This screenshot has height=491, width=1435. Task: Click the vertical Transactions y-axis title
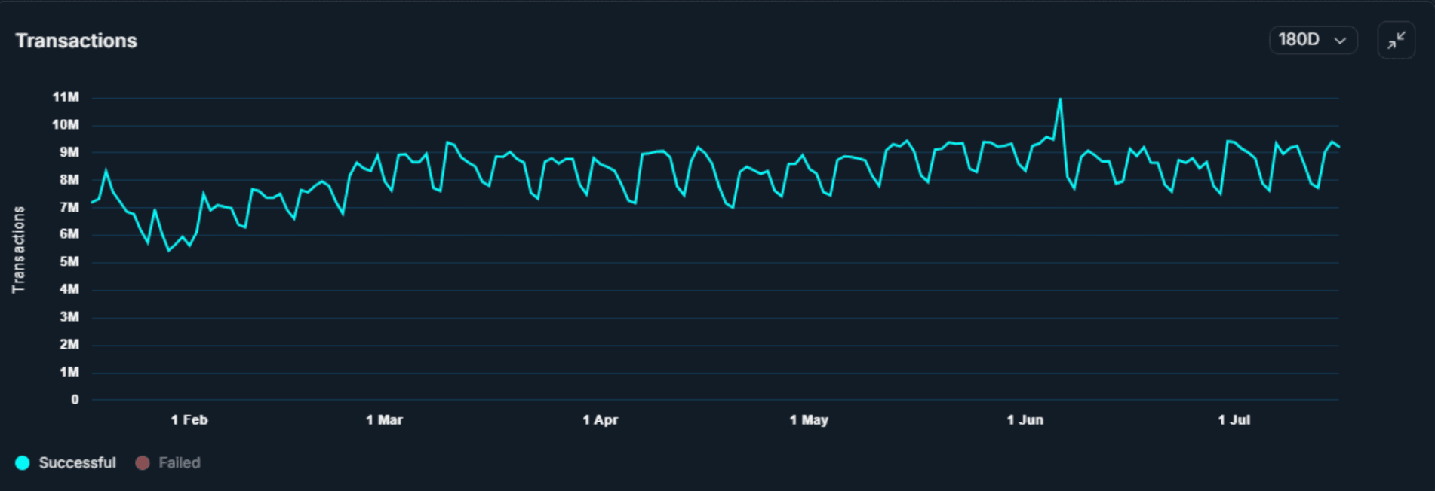pyautogui.click(x=19, y=249)
